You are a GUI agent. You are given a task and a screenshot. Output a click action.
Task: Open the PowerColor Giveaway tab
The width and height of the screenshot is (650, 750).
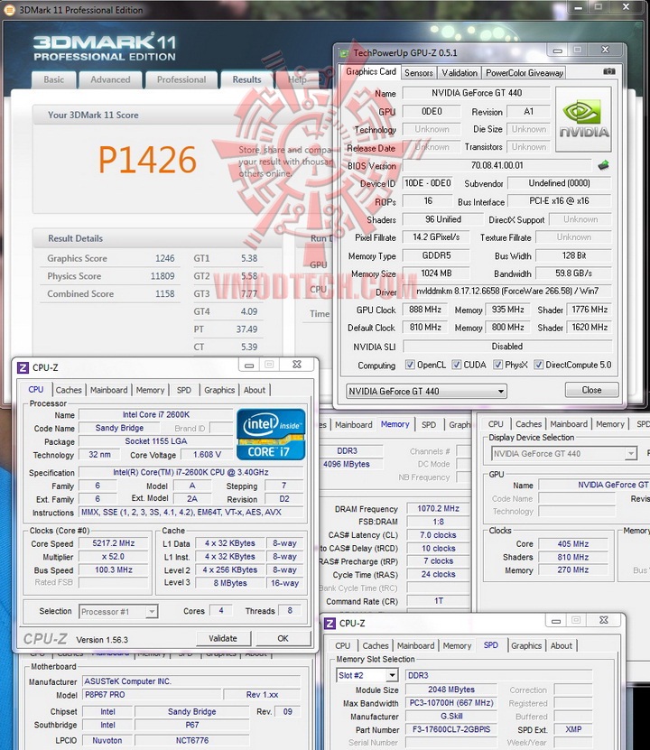(525, 73)
